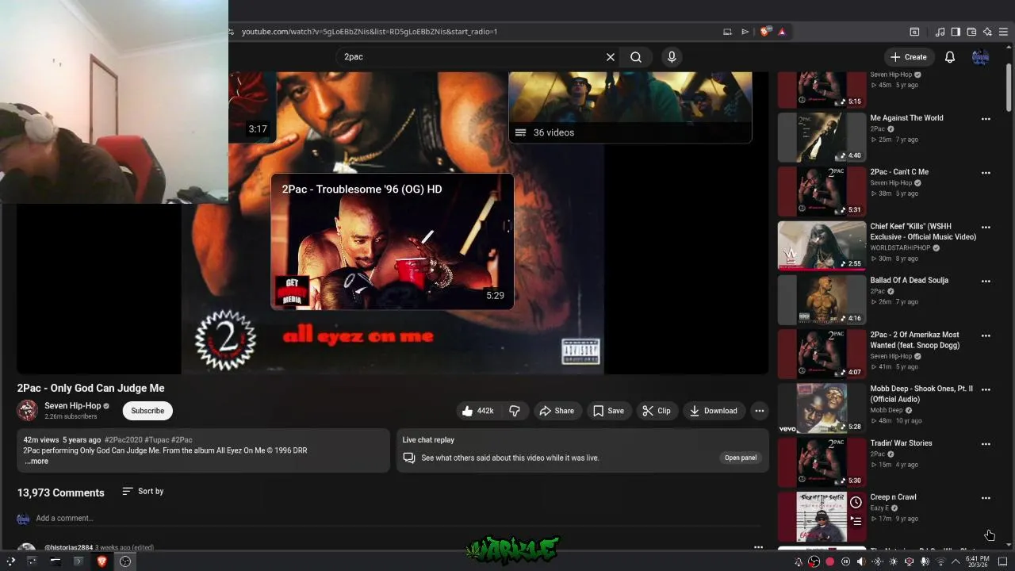1015x571 pixels.
Task: Open more actions beside Download
Action: 759,411
